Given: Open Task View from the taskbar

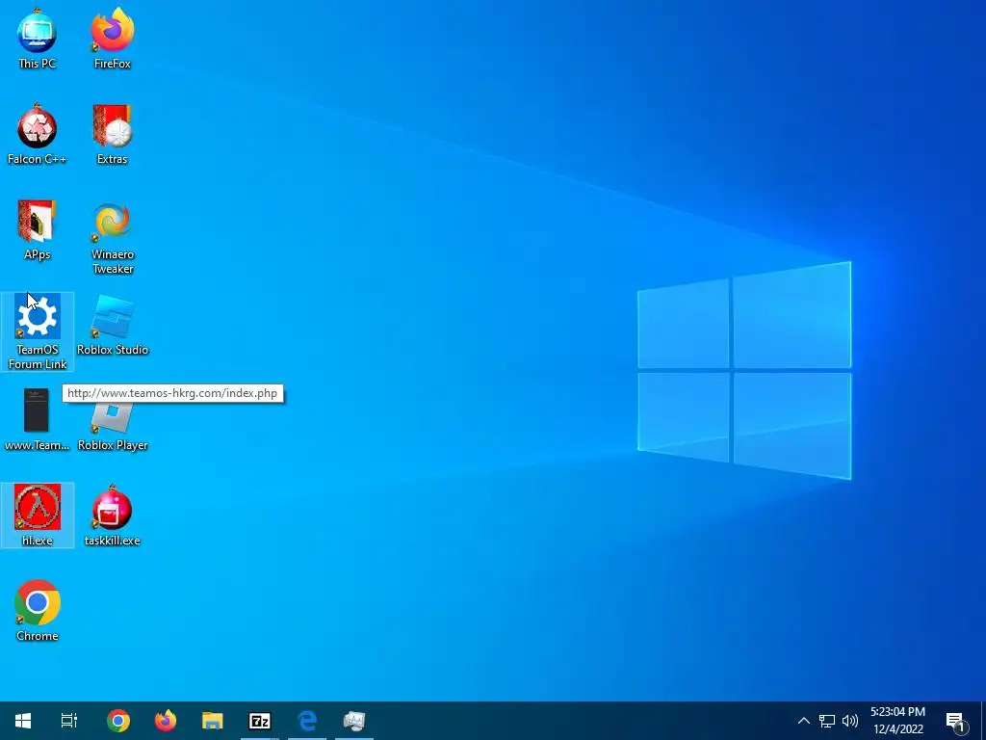Looking at the screenshot, I should [69, 721].
